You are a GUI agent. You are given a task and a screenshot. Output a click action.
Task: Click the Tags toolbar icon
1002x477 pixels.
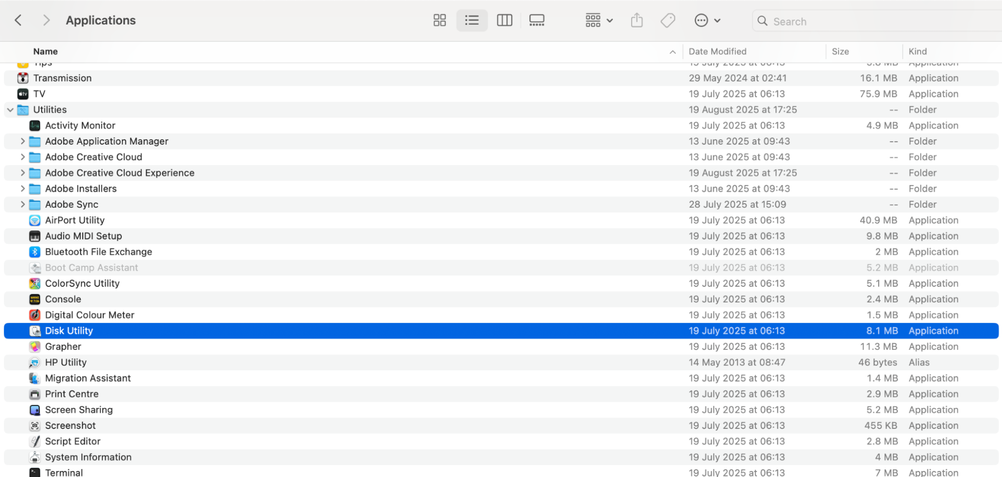[x=668, y=21]
